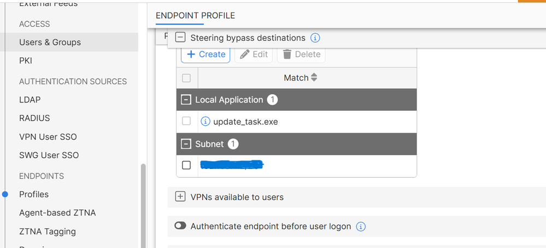Click info icon beside Authenticate endpoint option

tap(361, 226)
